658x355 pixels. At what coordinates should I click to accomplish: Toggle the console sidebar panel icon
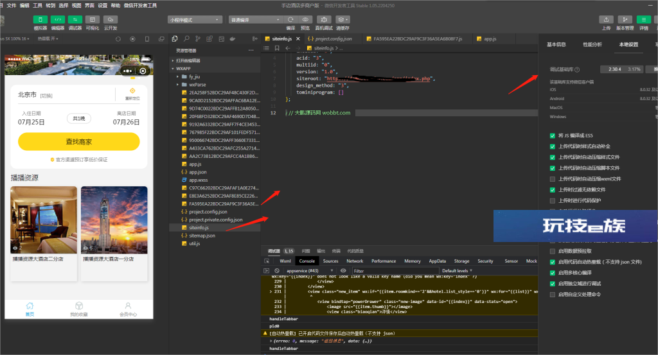point(266,271)
